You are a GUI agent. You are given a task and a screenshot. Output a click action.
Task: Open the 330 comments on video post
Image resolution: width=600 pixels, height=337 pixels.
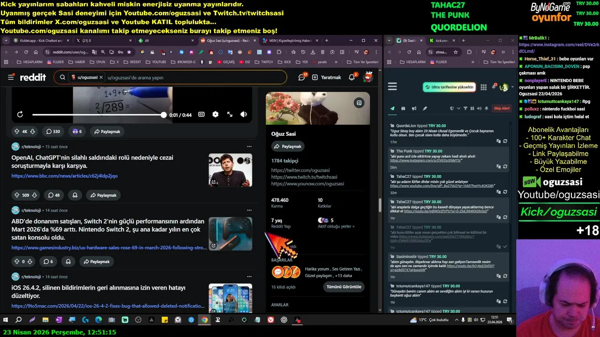(x=52, y=132)
